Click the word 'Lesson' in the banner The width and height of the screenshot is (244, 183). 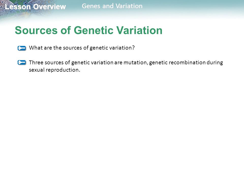click(18, 7)
